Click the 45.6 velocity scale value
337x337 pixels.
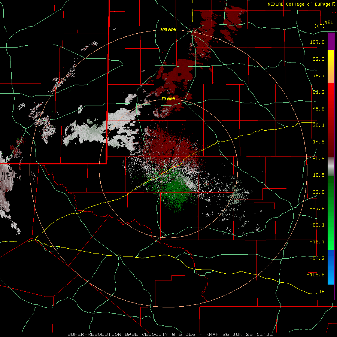coord(319,109)
